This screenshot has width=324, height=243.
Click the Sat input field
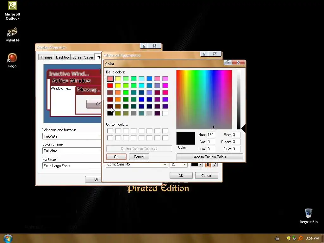pyautogui.click(x=210, y=142)
